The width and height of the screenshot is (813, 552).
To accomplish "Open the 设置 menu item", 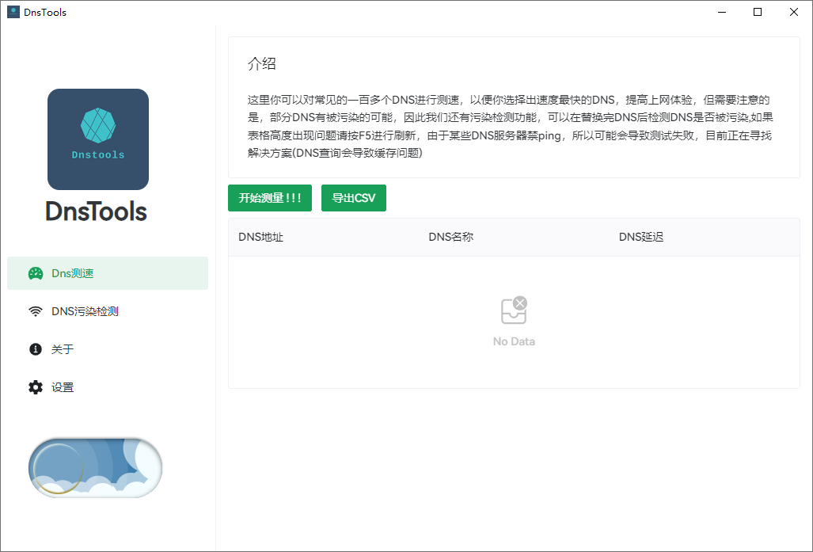I will (108, 387).
